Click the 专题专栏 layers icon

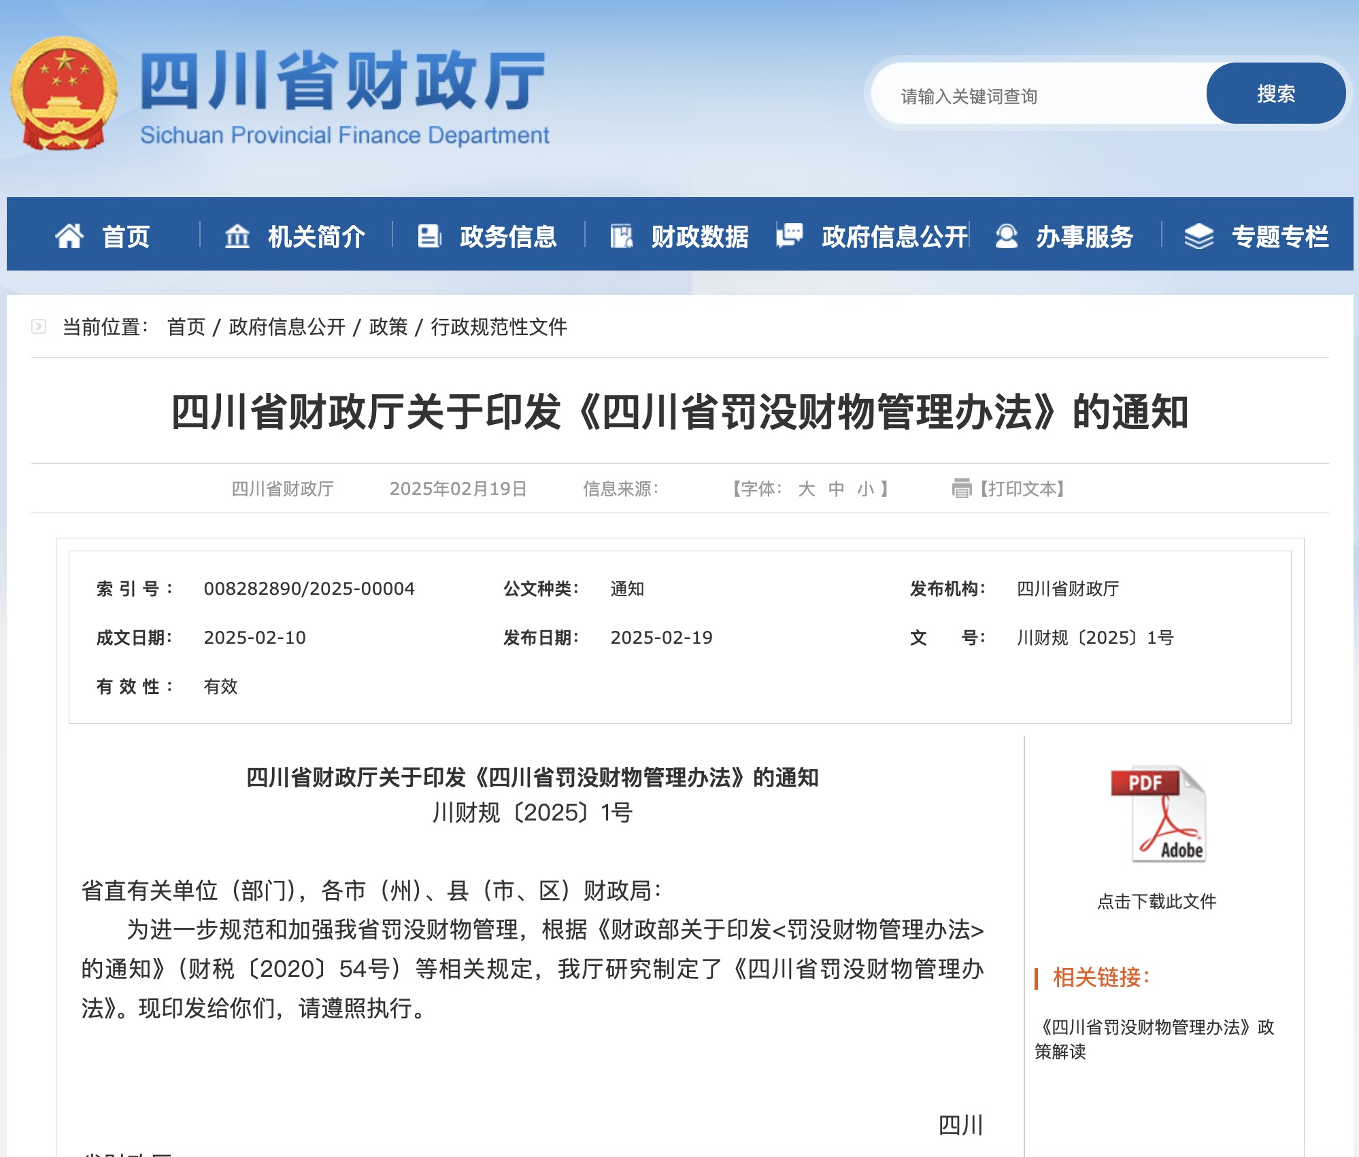(x=1198, y=236)
